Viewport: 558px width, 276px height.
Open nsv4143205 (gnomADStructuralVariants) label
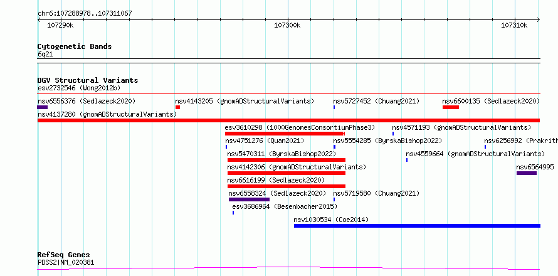tap(245, 101)
